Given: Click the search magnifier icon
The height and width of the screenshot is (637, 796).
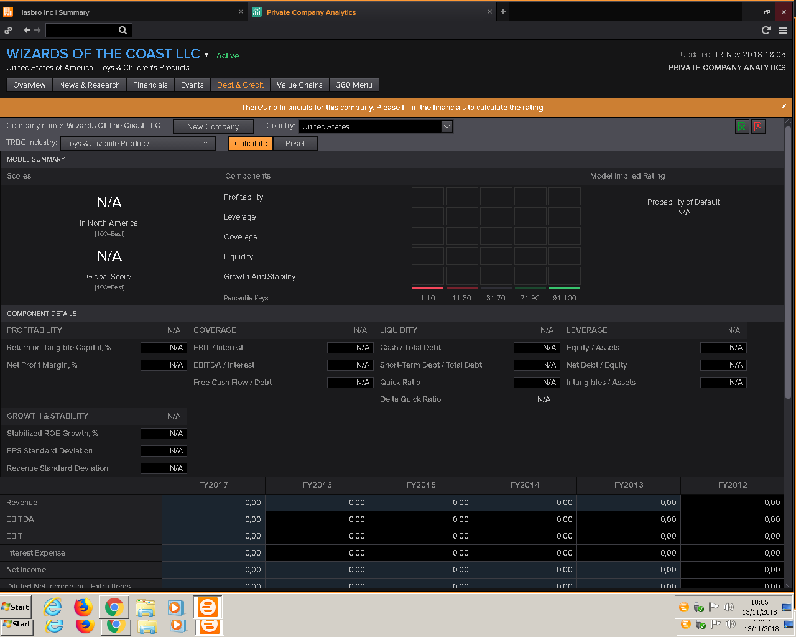Looking at the screenshot, I should pos(123,30).
